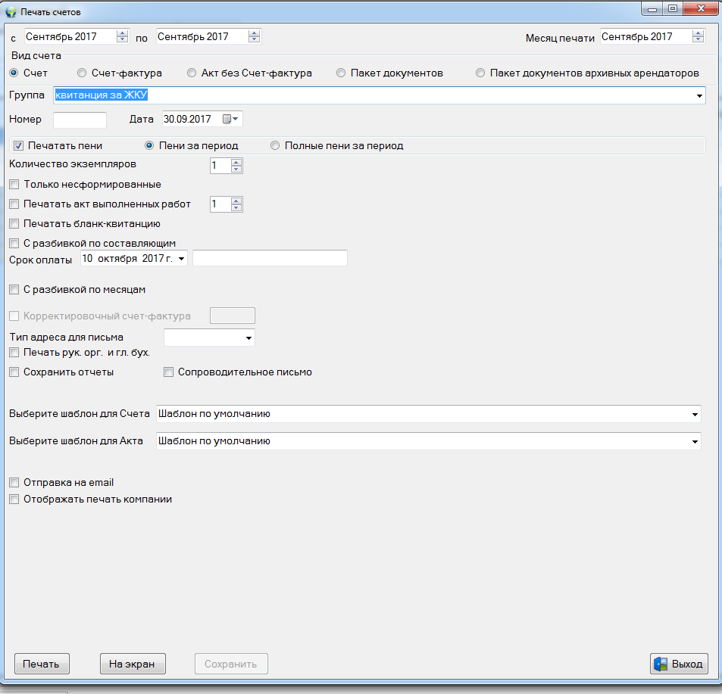Click into the Номер input field
This screenshot has width=722, height=694.
click(x=80, y=120)
